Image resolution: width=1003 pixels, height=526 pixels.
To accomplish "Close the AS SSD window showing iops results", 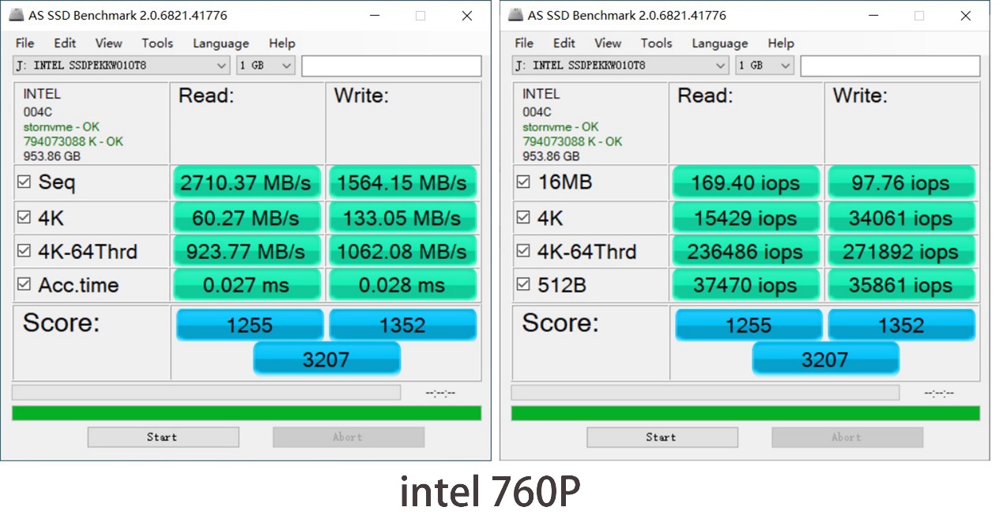I will pos(966,16).
